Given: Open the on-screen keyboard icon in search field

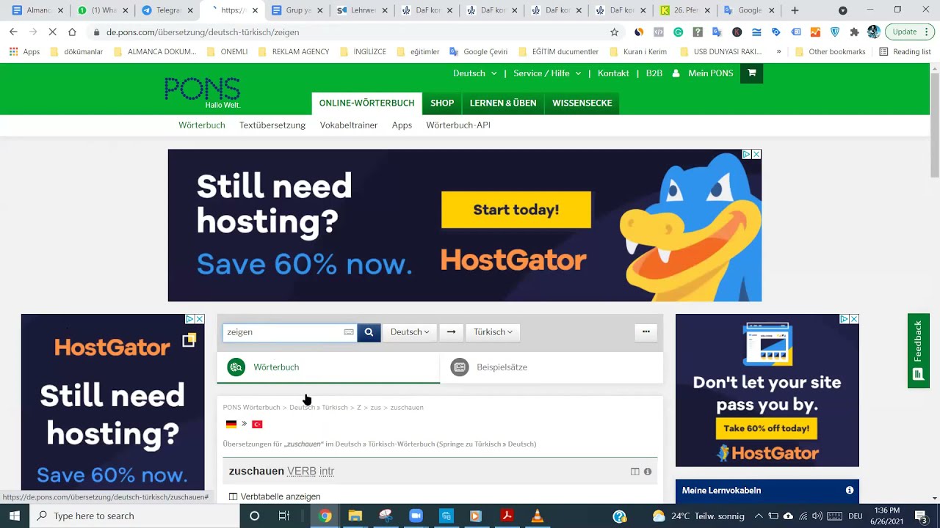Looking at the screenshot, I should click(x=349, y=332).
